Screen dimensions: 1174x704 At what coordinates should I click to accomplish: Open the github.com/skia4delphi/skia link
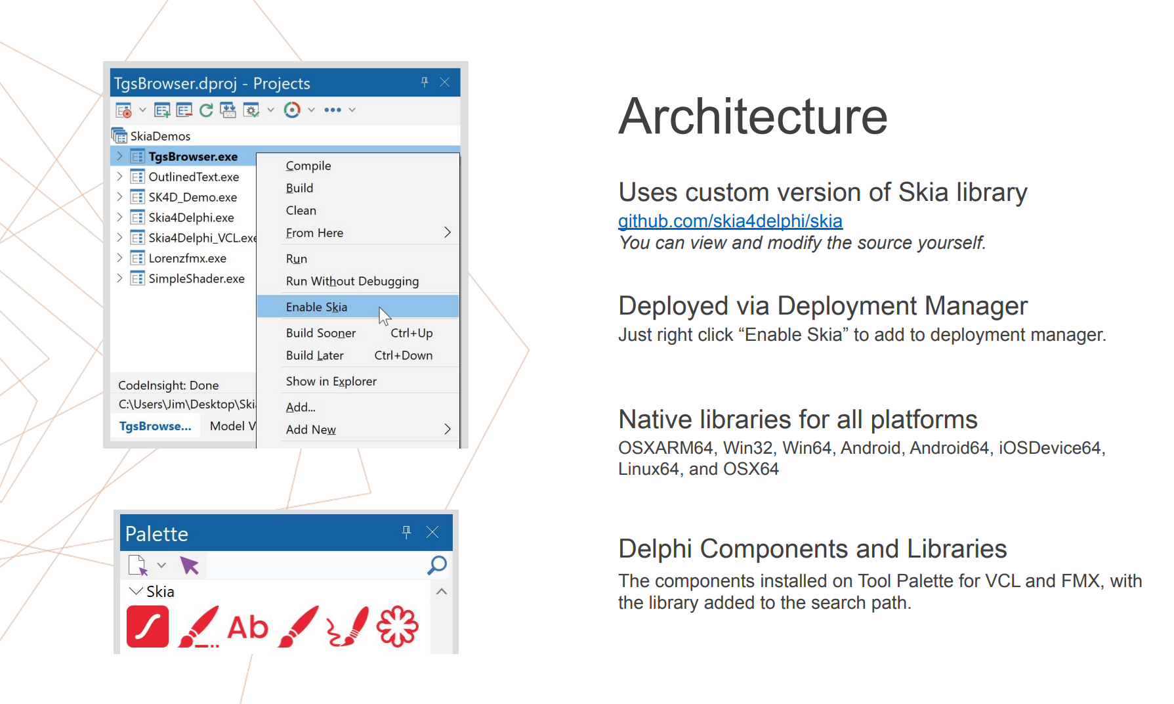[x=730, y=221]
